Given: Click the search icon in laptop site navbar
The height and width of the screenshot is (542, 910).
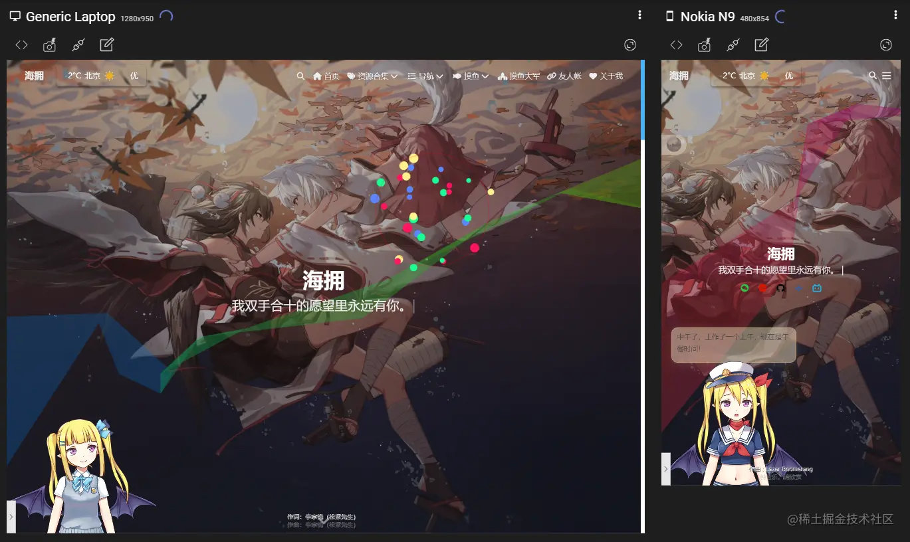Looking at the screenshot, I should coord(301,76).
